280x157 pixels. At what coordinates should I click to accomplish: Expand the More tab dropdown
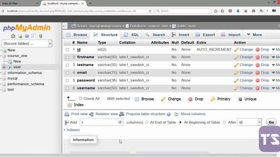pyautogui.click(x=254, y=35)
